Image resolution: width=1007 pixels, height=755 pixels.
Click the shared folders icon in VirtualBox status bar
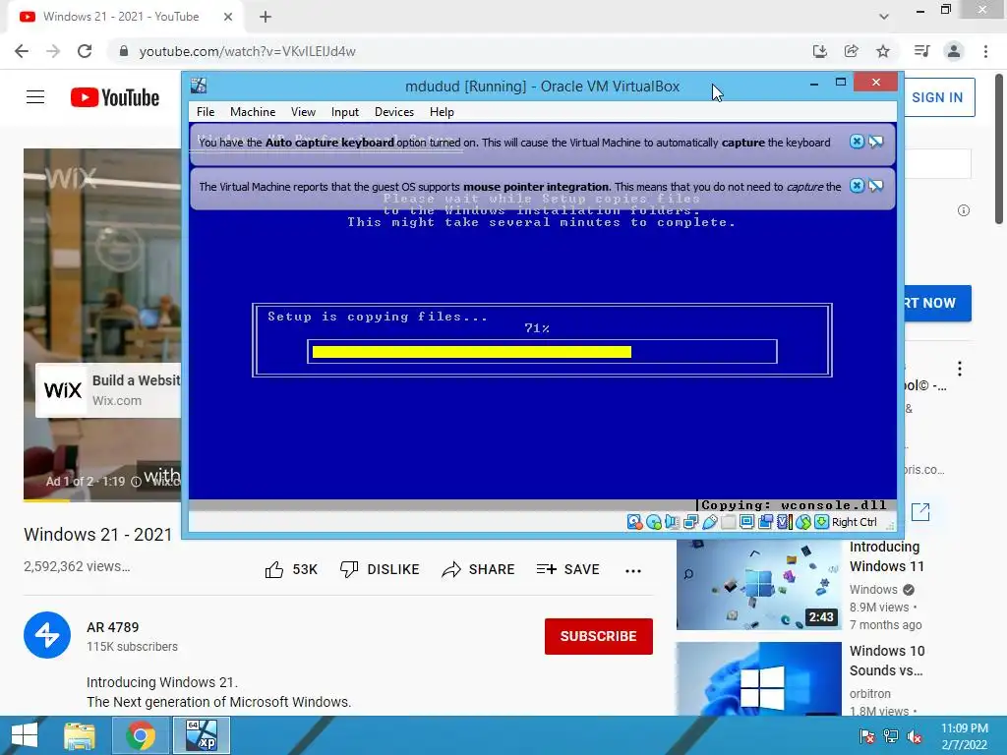729,522
